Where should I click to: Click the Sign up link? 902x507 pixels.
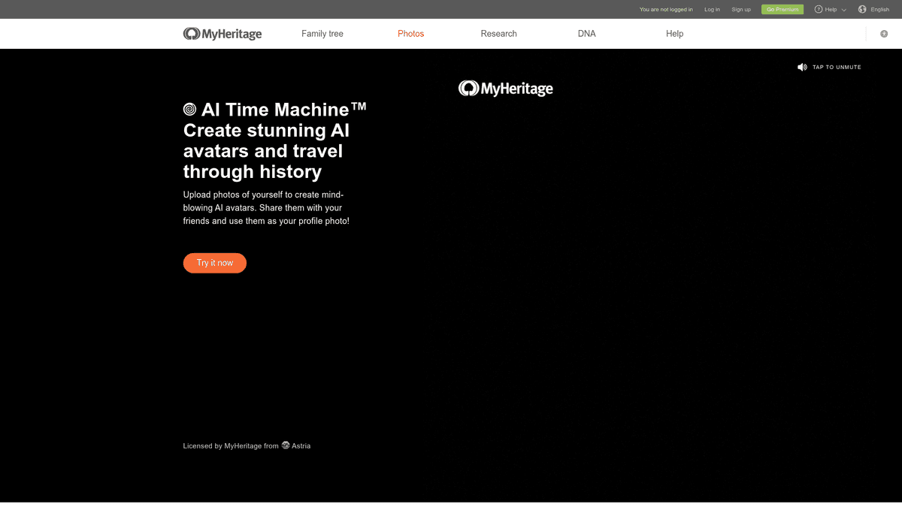coord(741,10)
